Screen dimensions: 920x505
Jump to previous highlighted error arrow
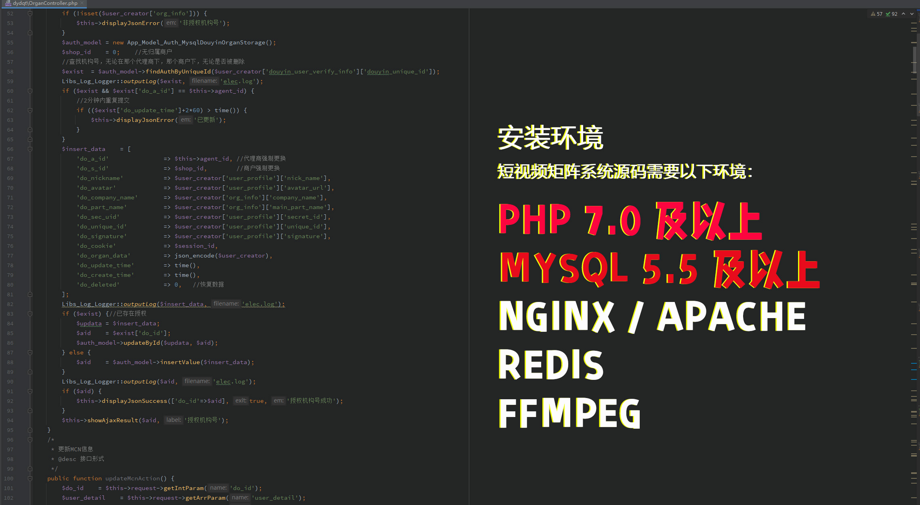click(903, 14)
